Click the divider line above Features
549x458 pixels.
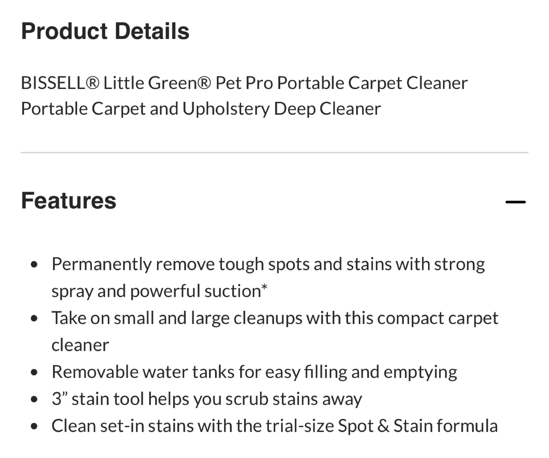pos(274,153)
